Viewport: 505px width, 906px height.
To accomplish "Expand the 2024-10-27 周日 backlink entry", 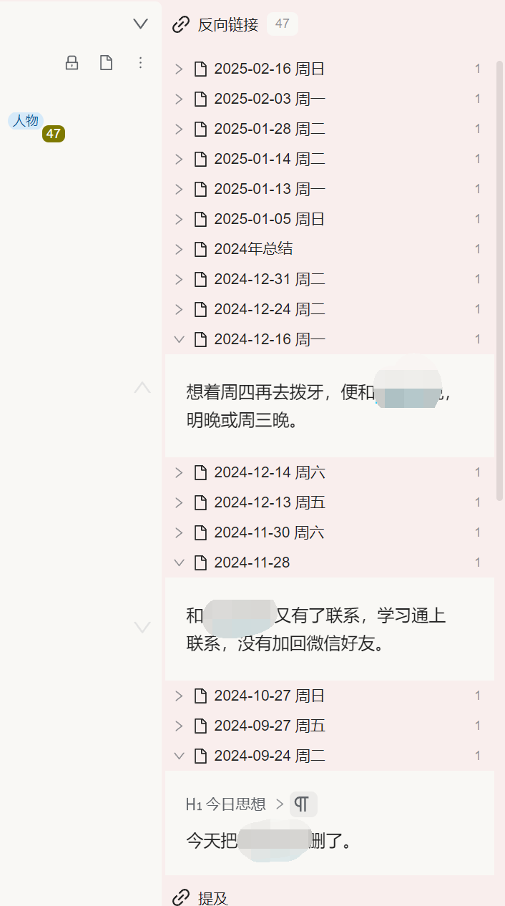I will (179, 696).
